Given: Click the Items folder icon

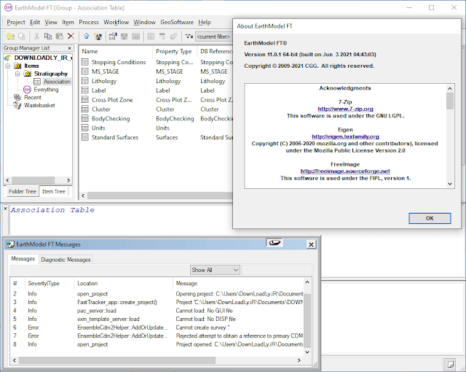Looking at the screenshot, I should 17,66.
